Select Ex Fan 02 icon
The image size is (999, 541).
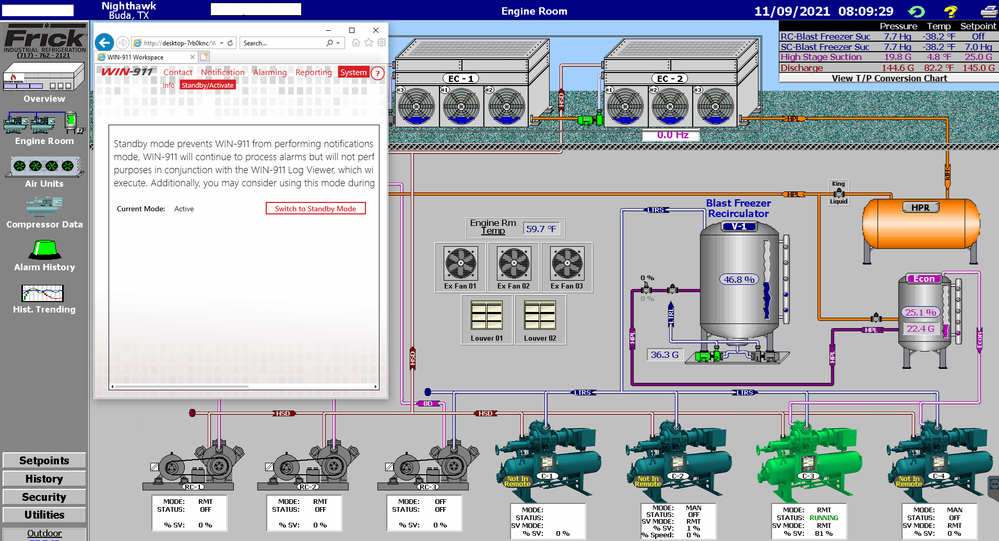click(514, 263)
